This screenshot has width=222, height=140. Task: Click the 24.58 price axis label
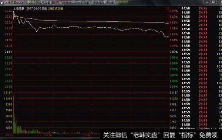tap(9, 40)
